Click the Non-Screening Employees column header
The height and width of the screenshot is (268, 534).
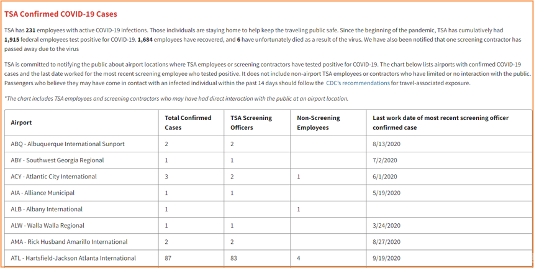click(328, 122)
